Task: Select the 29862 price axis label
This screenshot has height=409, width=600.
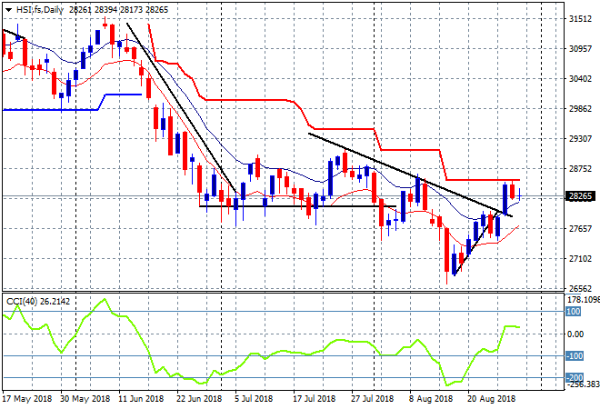Action: [580, 109]
